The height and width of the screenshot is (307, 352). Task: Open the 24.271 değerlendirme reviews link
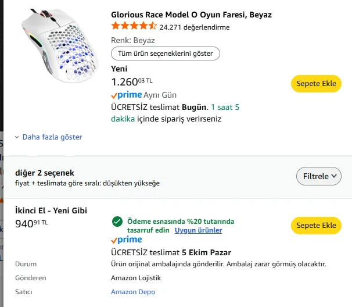(x=194, y=27)
